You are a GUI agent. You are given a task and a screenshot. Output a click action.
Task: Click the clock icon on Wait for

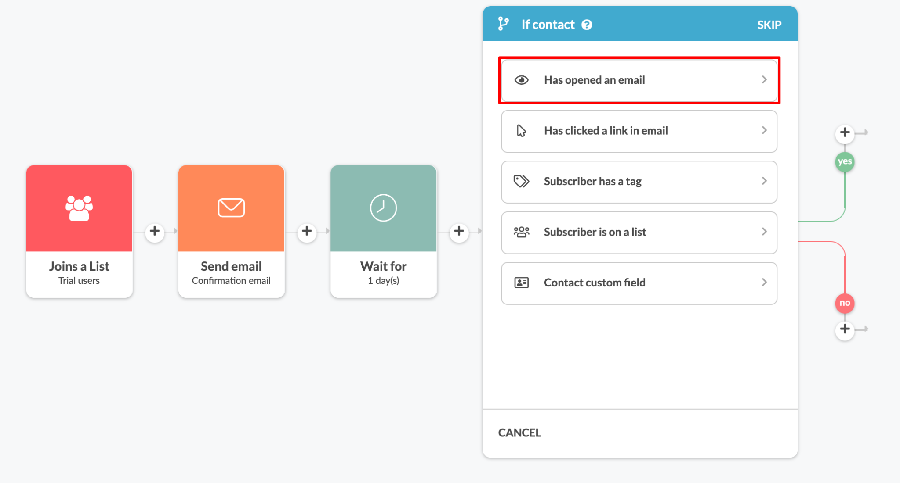tap(383, 208)
